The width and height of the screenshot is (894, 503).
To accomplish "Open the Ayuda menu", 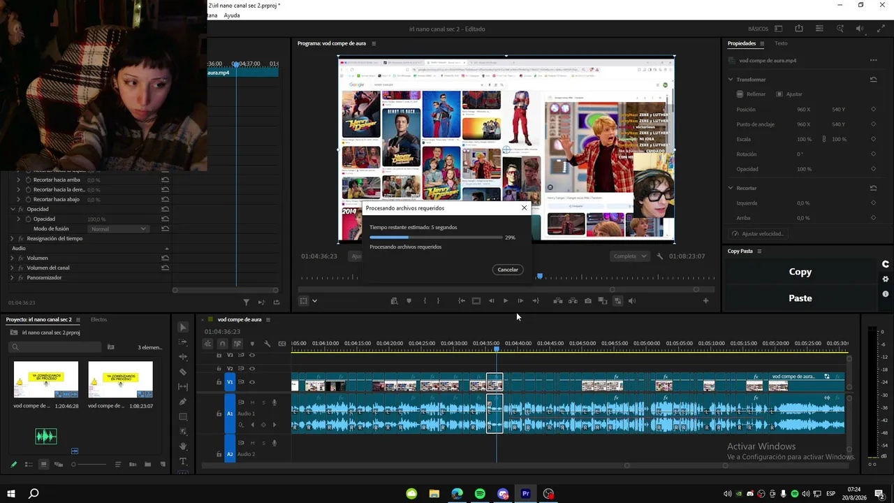I will pyautogui.click(x=231, y=15).
